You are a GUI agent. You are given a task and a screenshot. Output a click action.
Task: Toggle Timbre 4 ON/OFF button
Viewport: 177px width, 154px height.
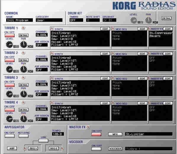[9, 110]
